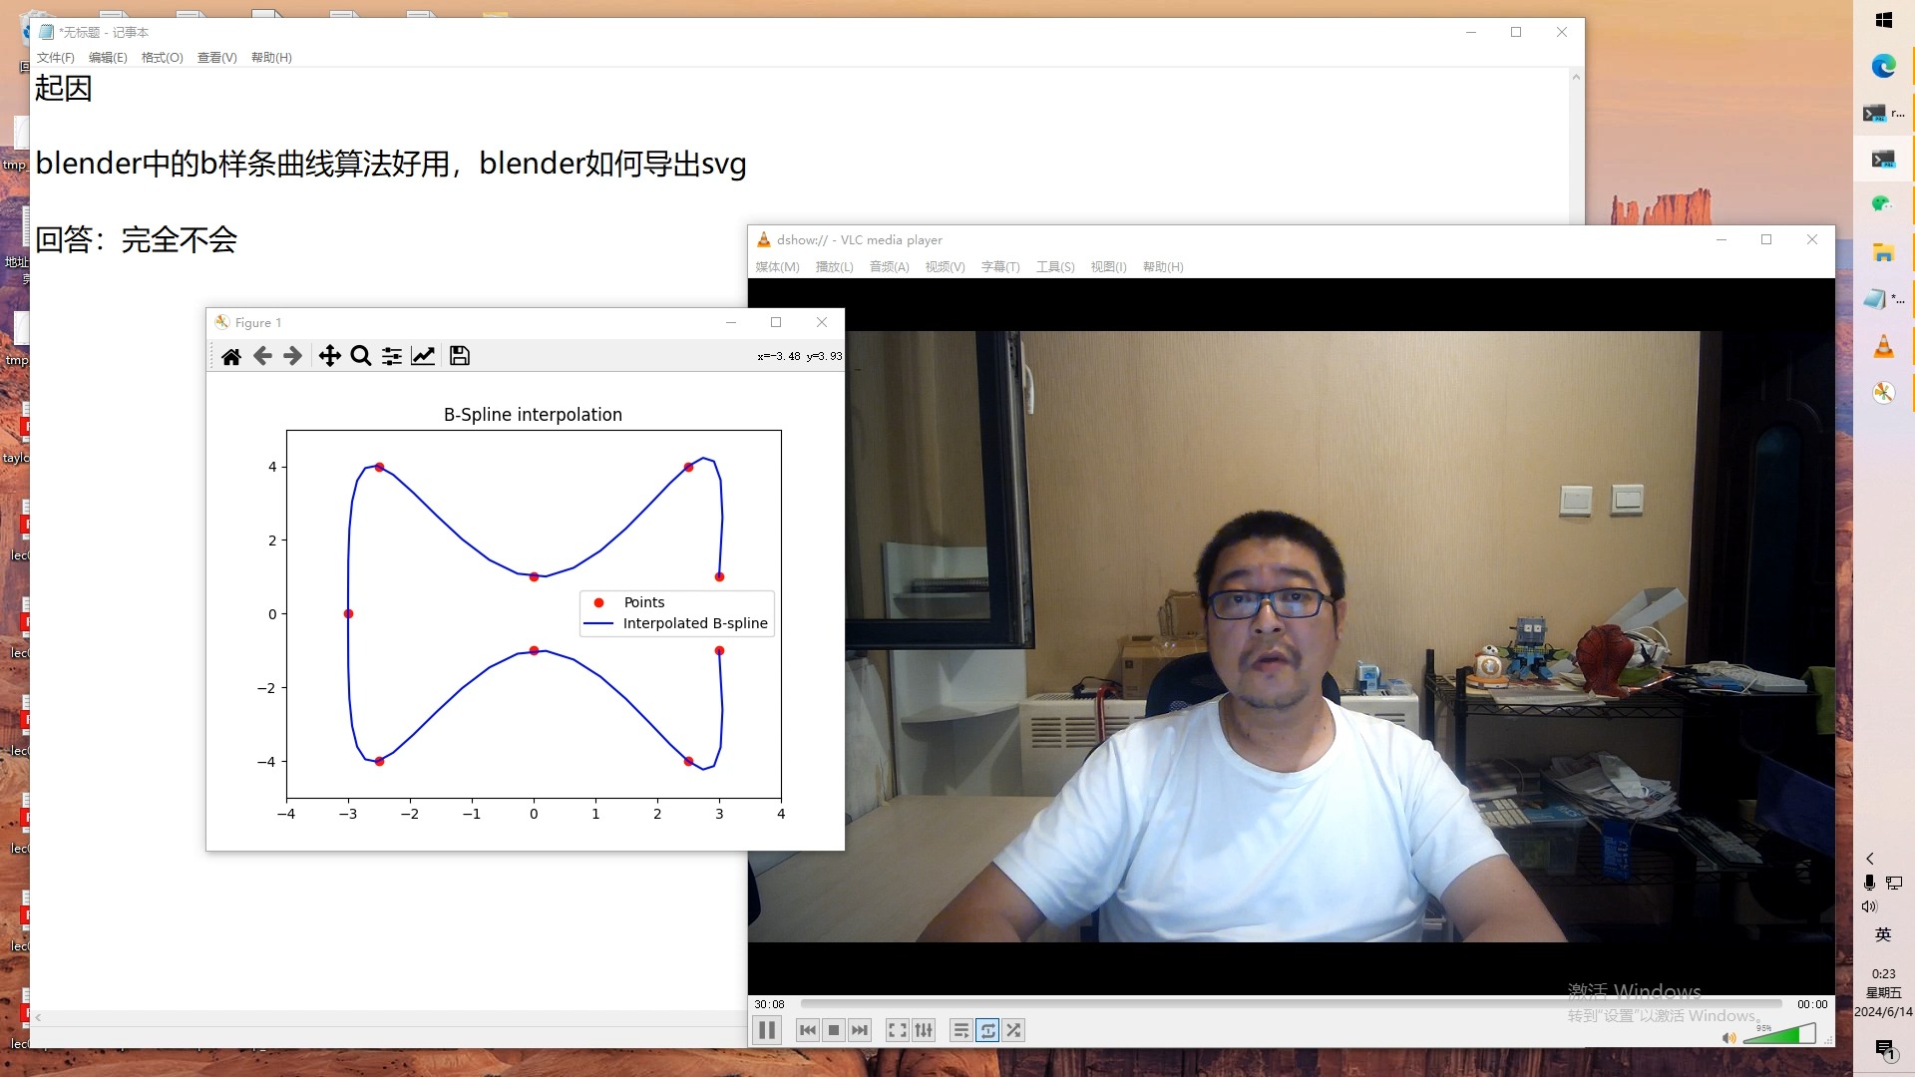Click plot title B-Spline interpolation
Viewport: 1915px width, 1077px height.
point(533,415)
